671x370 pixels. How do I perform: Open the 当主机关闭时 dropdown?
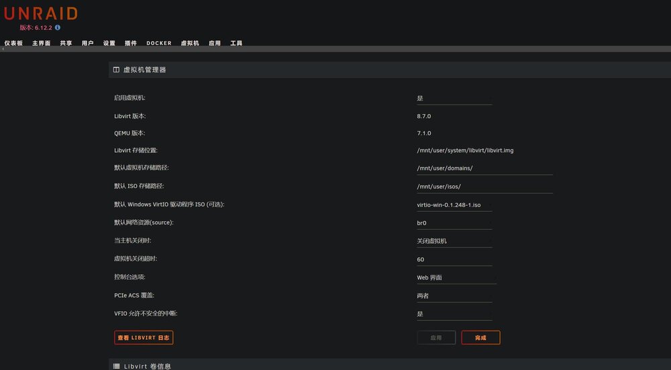(454, 241)
